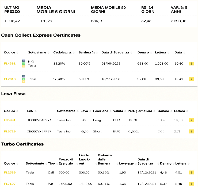Open Turbo certificate link F12589

[10, 173]
